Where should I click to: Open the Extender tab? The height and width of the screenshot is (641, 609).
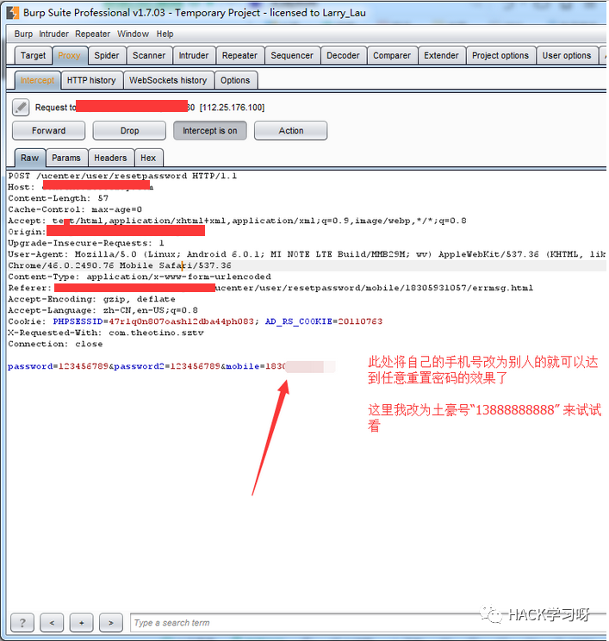tap(441, 56)
